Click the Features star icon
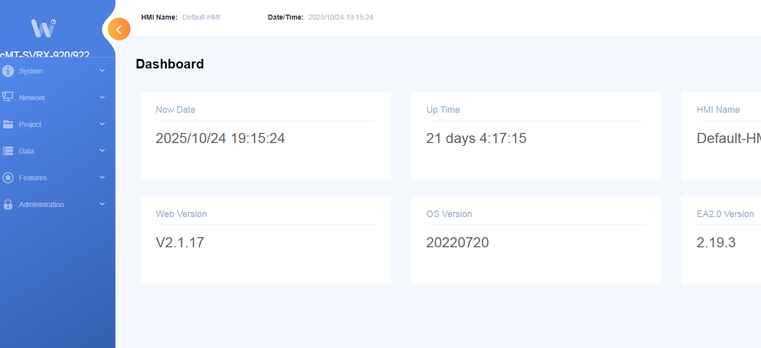The width and height of the screenshot is (761, 348). point(8,178)
